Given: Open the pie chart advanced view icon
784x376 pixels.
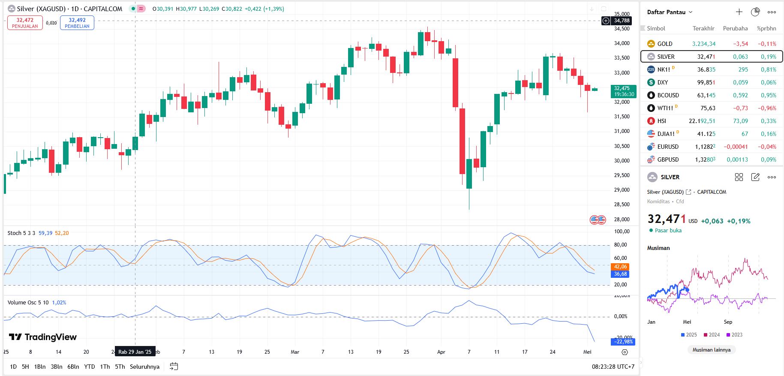Looking at the screenshot, I should point(755,12).
